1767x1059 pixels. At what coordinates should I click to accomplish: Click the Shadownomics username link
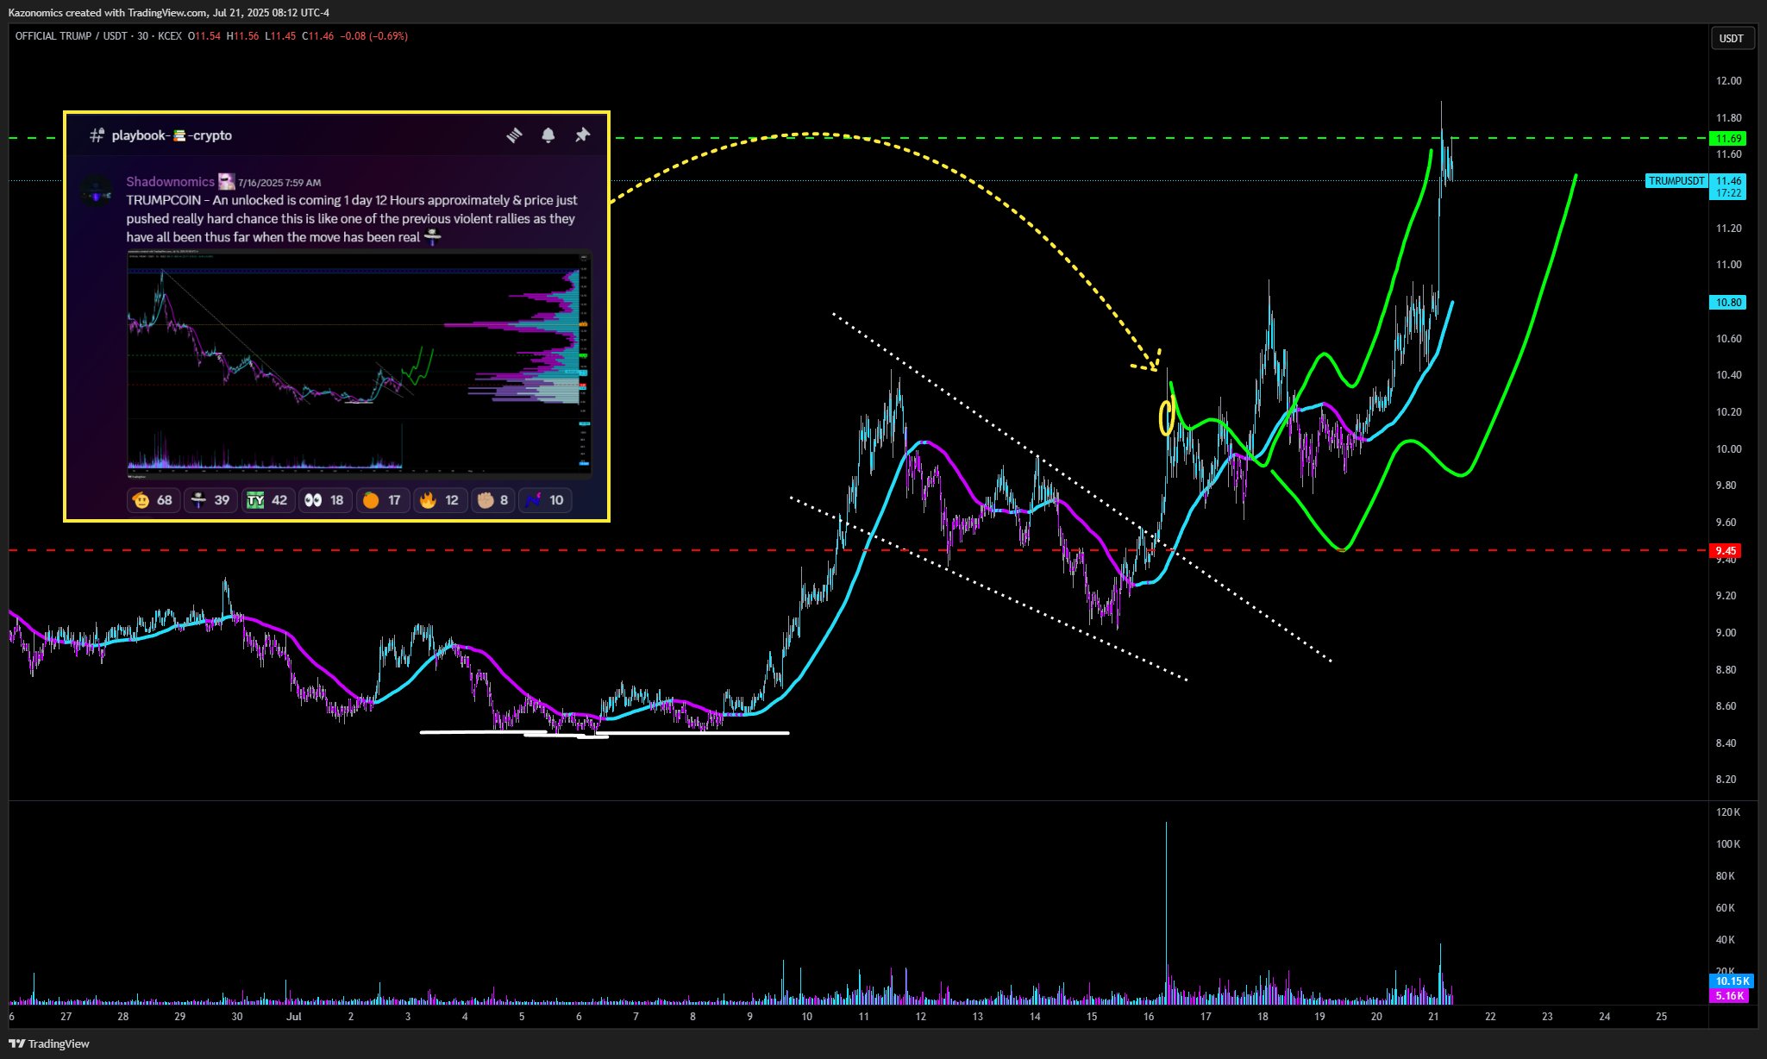170,181
